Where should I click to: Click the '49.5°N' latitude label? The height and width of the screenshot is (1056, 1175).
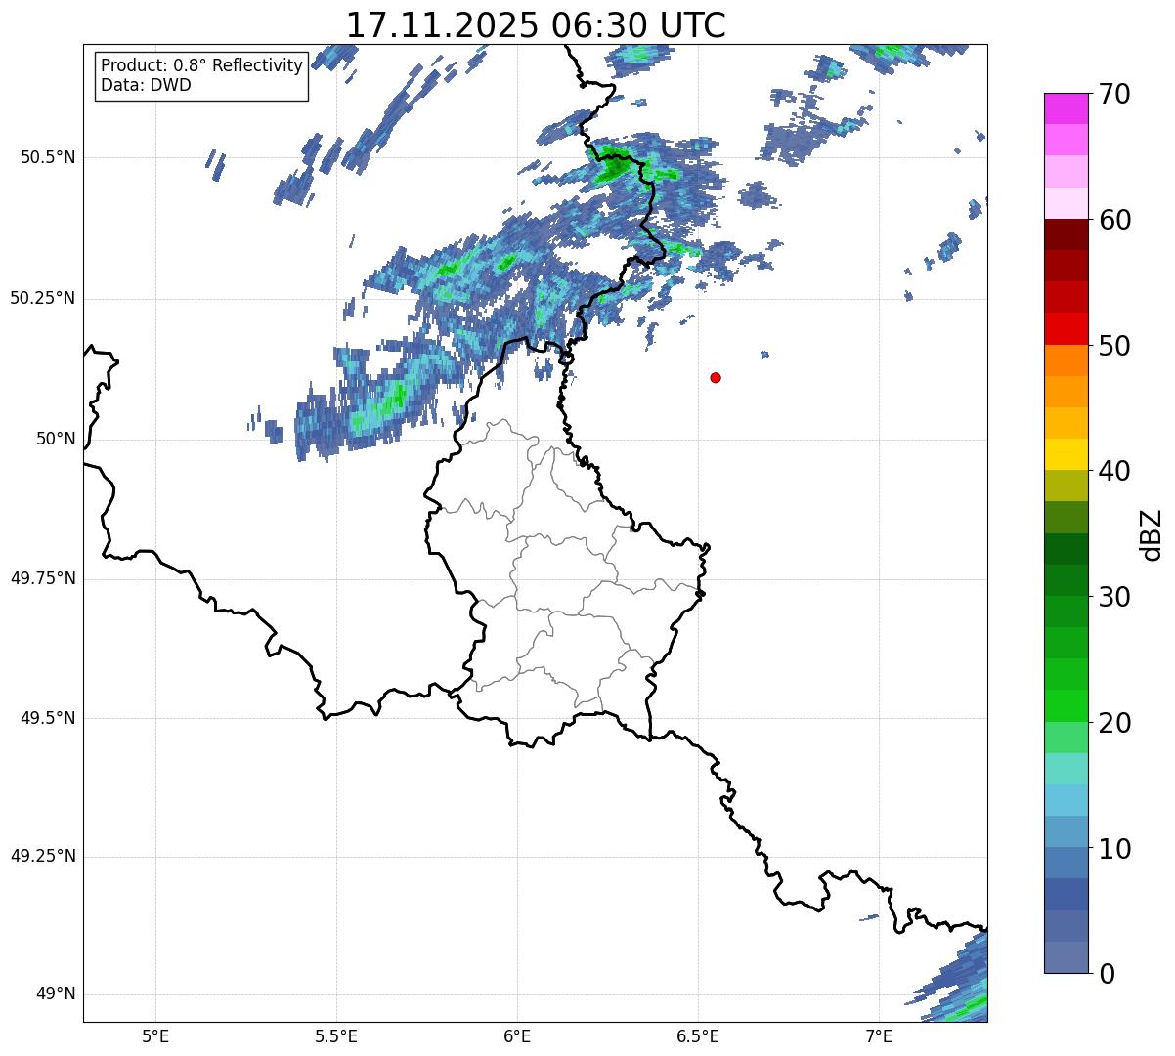coord(48,718)
